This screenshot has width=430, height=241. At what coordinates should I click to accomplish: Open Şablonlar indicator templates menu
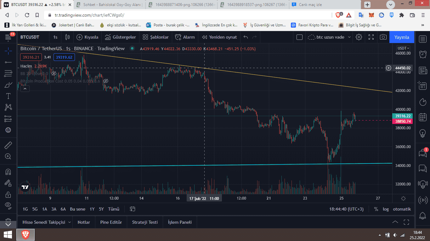pos(156,37)
